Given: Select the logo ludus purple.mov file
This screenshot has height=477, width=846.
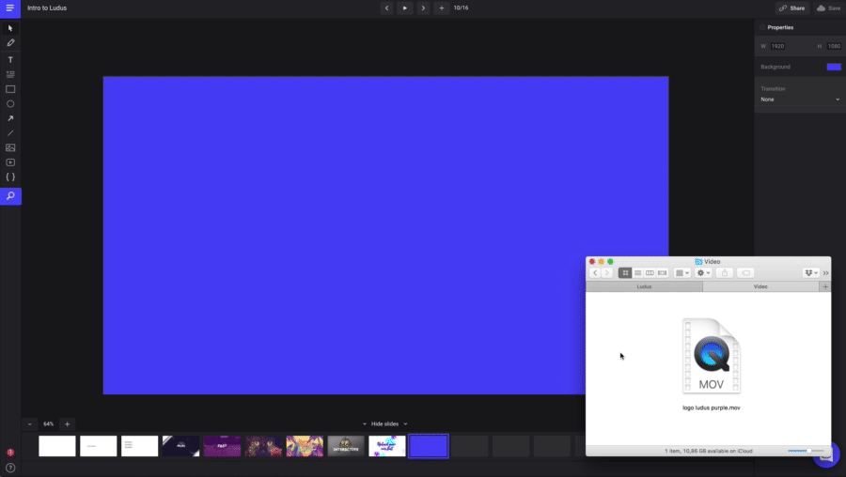Looking at the screenshot, I should [x=712, y=357].
